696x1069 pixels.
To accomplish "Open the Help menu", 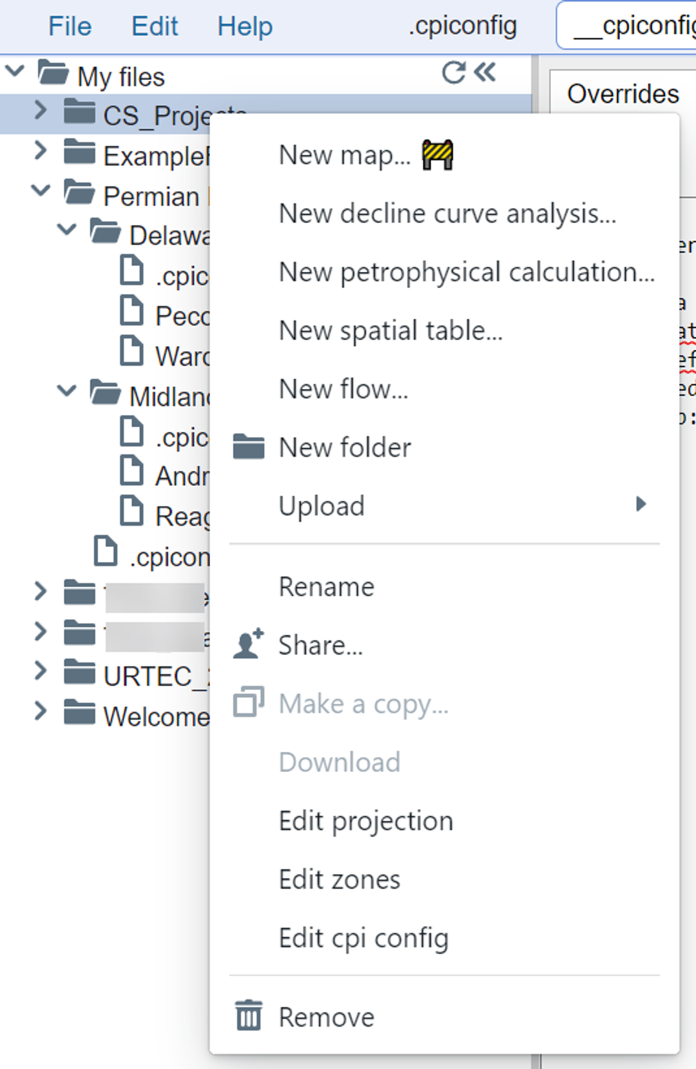I will 245,26.
